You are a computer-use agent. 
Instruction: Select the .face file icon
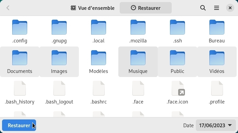(138, 88)
